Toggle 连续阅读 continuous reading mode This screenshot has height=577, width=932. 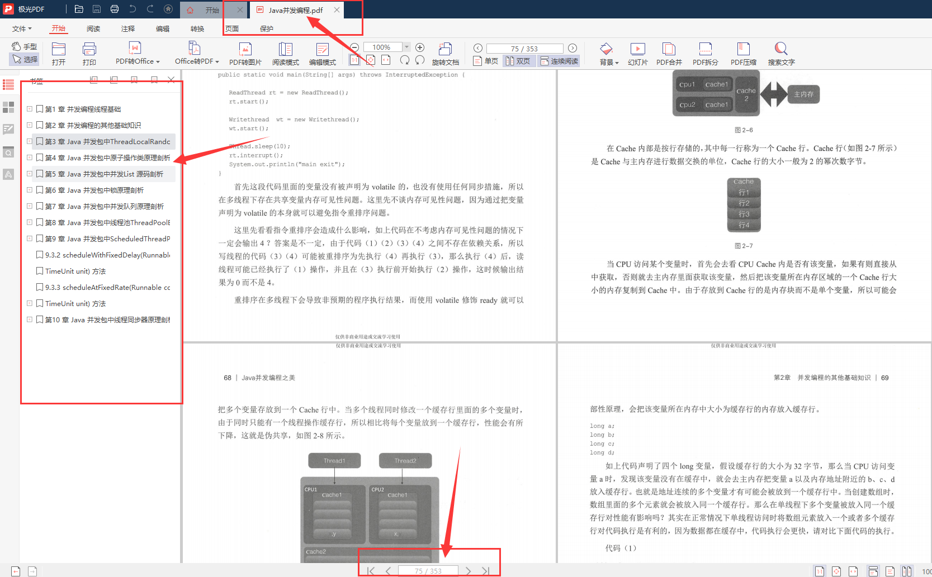[x=559, y=61]
